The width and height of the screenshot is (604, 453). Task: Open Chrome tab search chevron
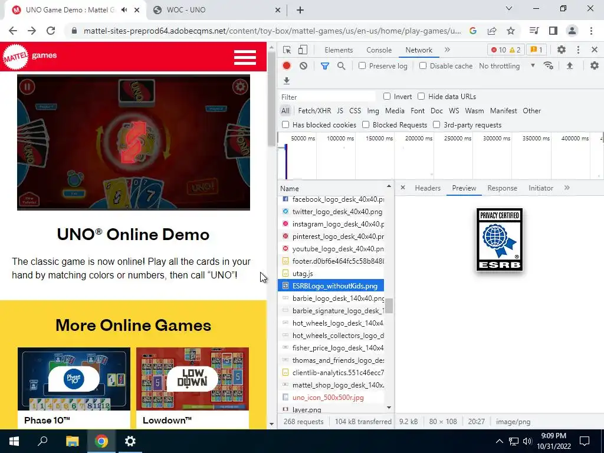point(508,8)
